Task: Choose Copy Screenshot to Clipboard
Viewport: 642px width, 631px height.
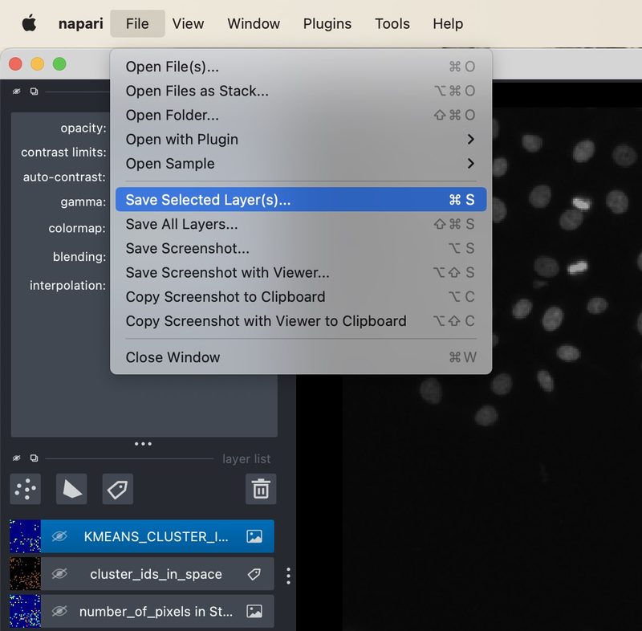Action: point(301,296)
